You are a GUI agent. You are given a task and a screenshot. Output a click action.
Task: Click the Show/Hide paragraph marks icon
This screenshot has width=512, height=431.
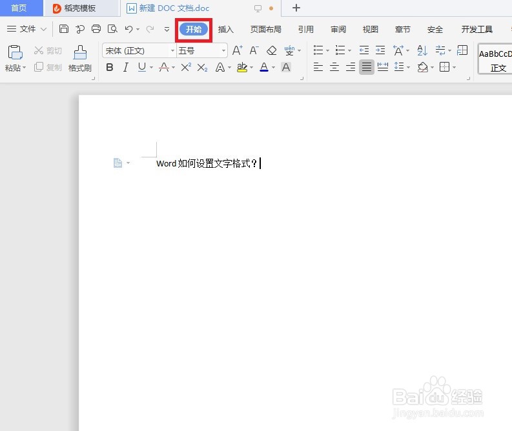[440, 50]
